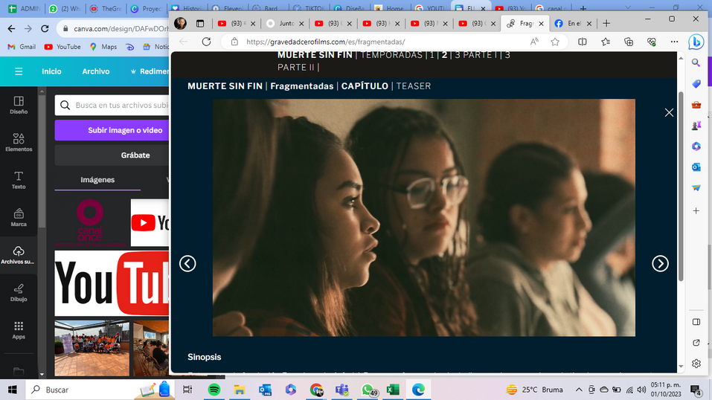This screenshot has height=400, width=712.
Task: Open Canva Elementos panel
Action: (19, 143)
